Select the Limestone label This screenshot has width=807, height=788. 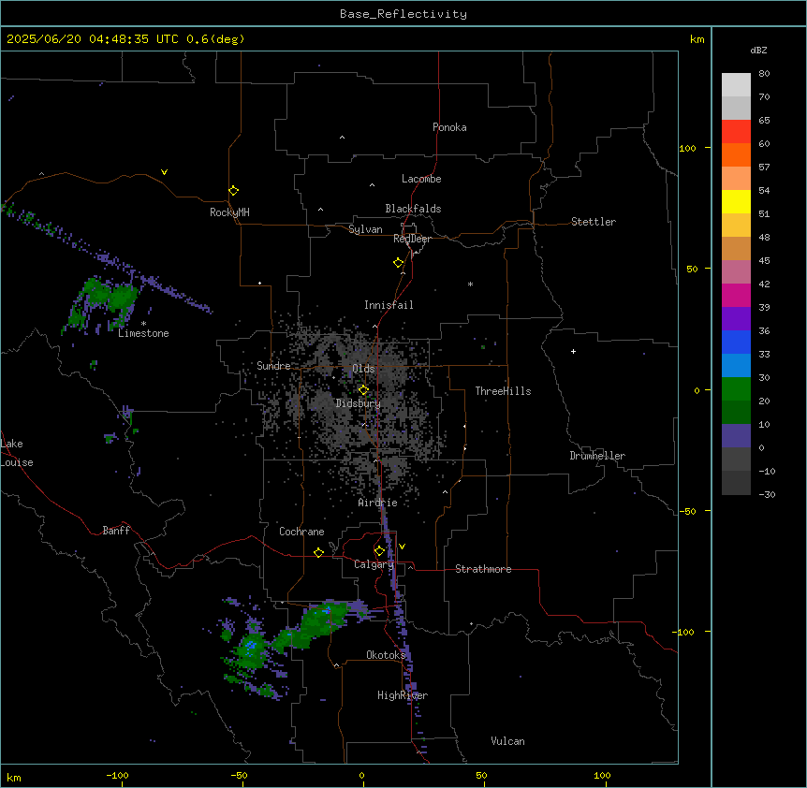143,333
